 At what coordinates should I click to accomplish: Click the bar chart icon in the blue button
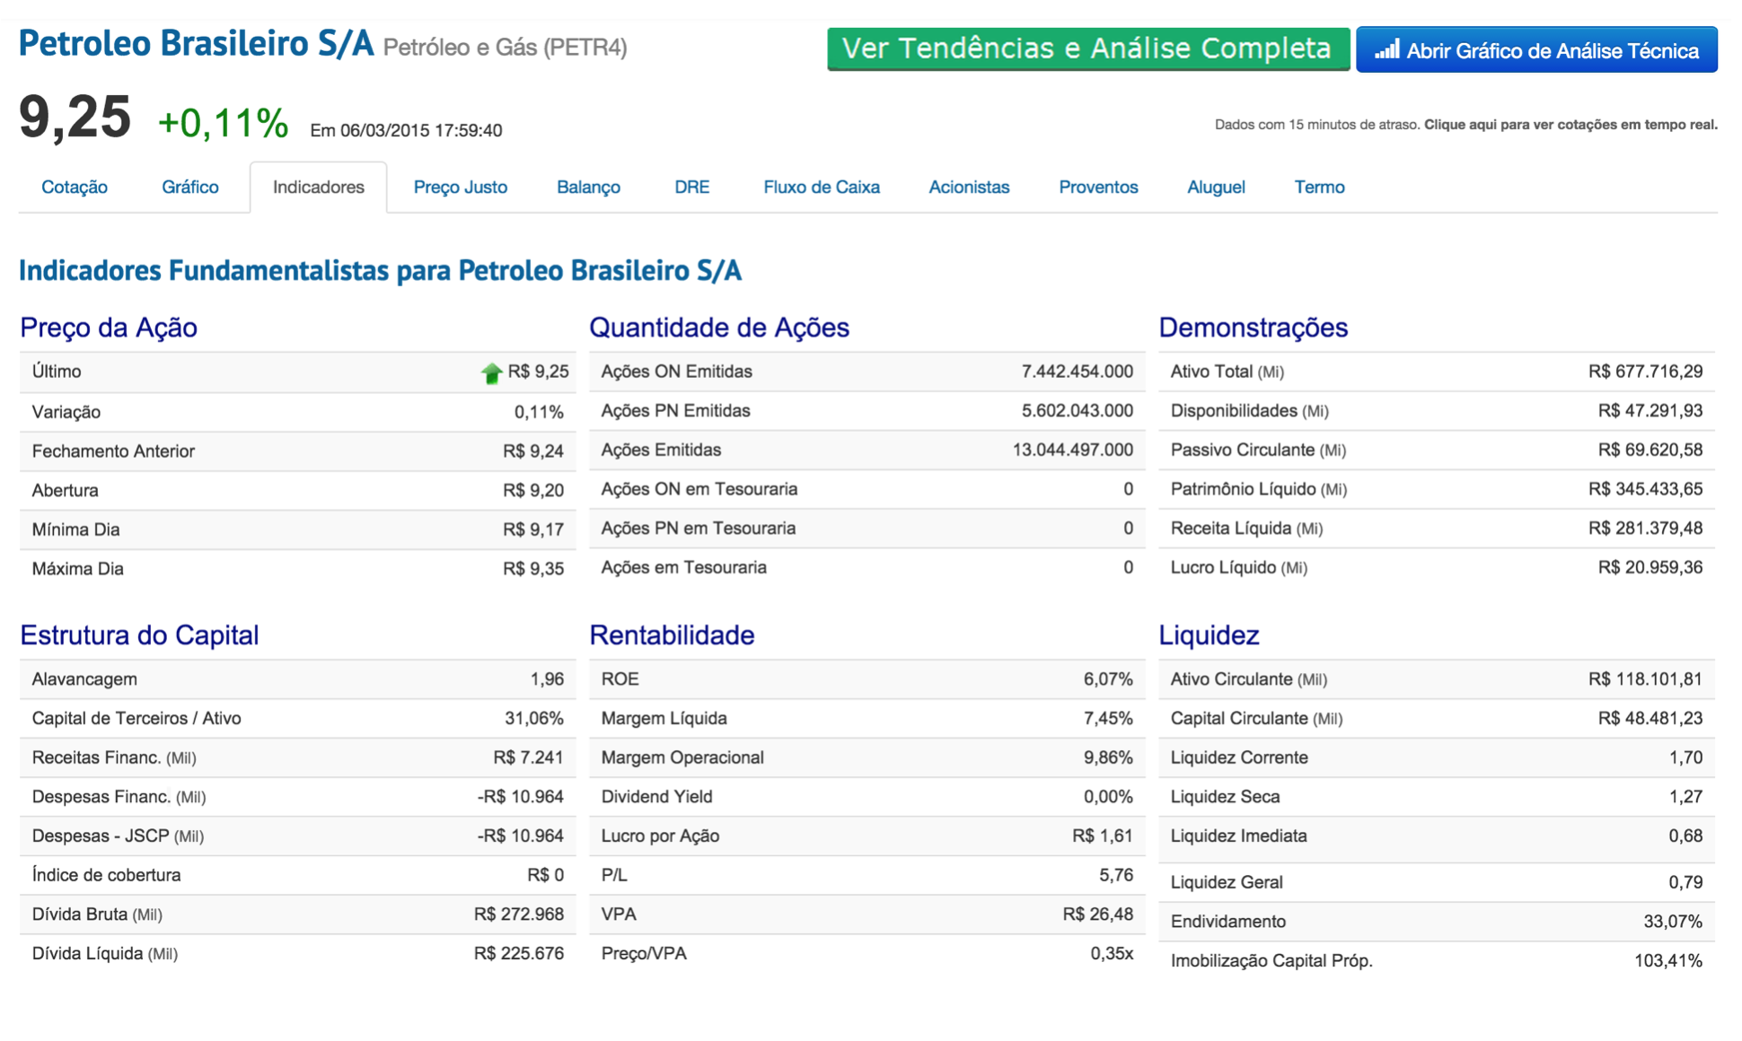coord(1386,49)
